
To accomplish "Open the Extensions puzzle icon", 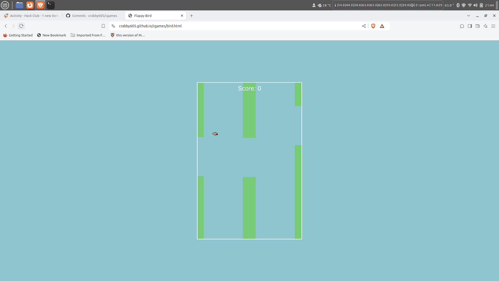I will click(462, 26).
